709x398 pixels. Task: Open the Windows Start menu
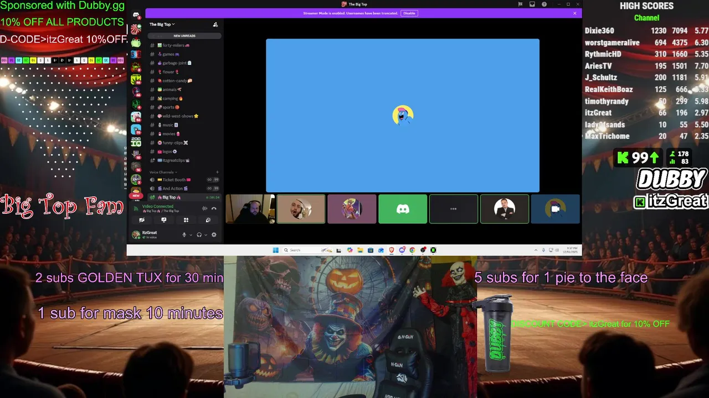(x=276, y=250)
